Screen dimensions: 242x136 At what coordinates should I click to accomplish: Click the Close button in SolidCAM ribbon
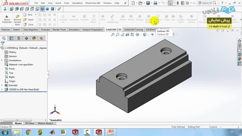point(29,25)
